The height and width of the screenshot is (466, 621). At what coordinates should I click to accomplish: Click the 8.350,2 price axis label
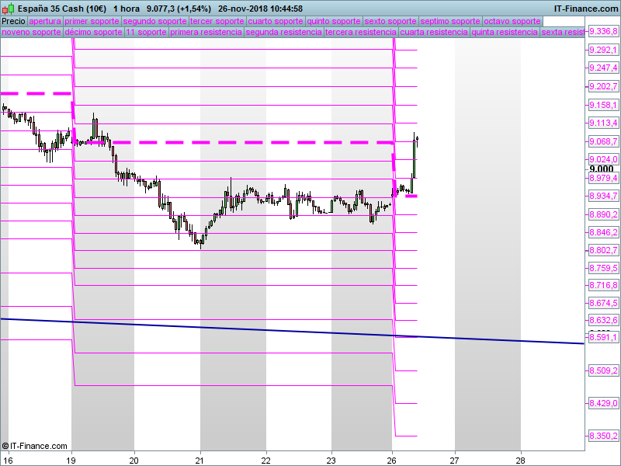603,436
